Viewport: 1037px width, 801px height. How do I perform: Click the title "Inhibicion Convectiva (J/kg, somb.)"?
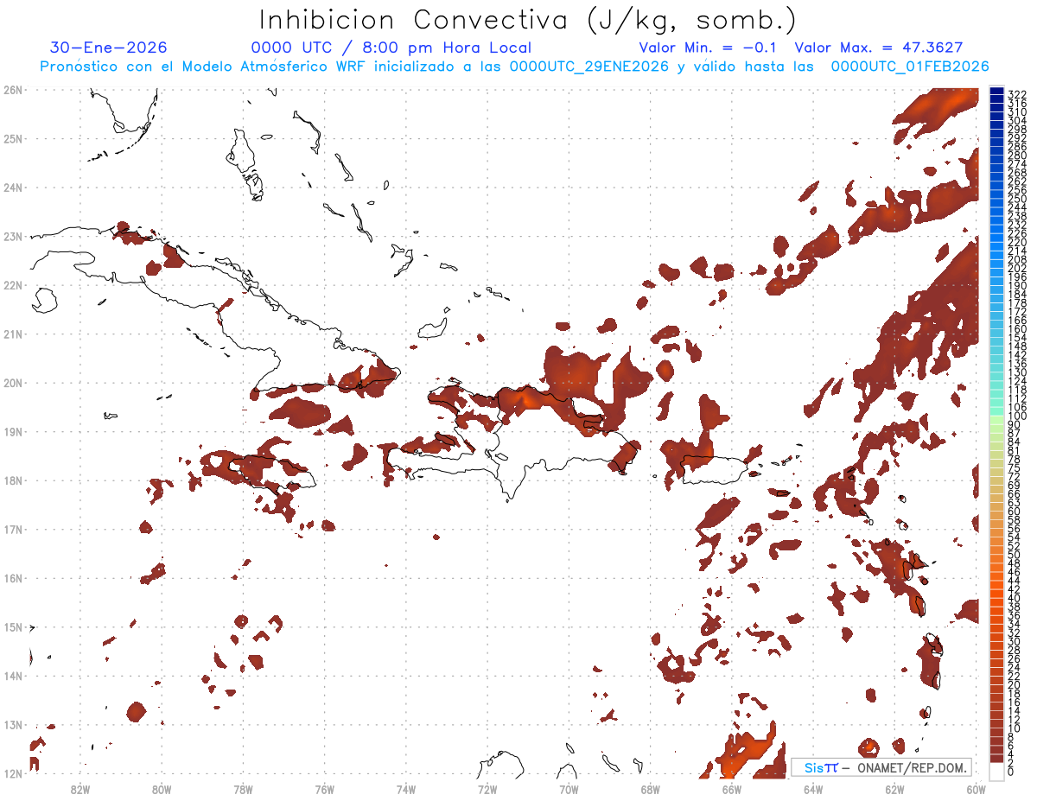point(528,21)
